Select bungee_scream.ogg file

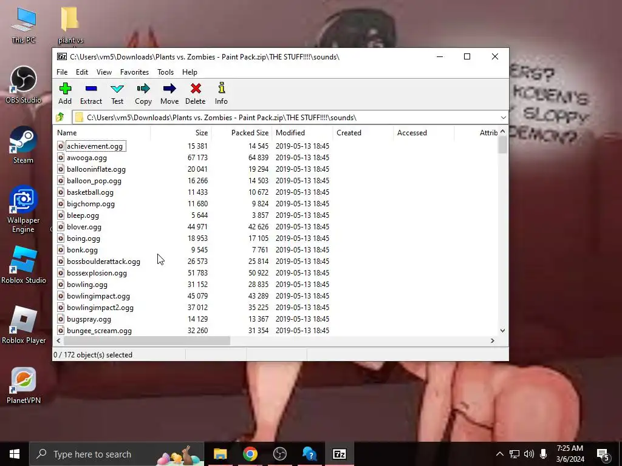tap(99, 331)
